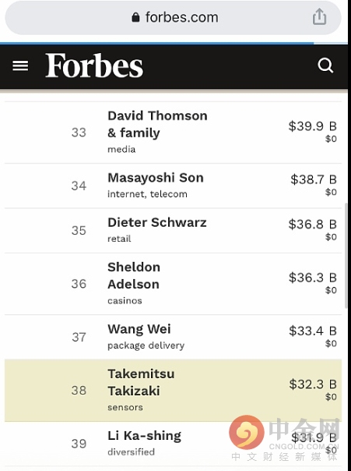Tap the browser share icon

[x=319, y=16]
